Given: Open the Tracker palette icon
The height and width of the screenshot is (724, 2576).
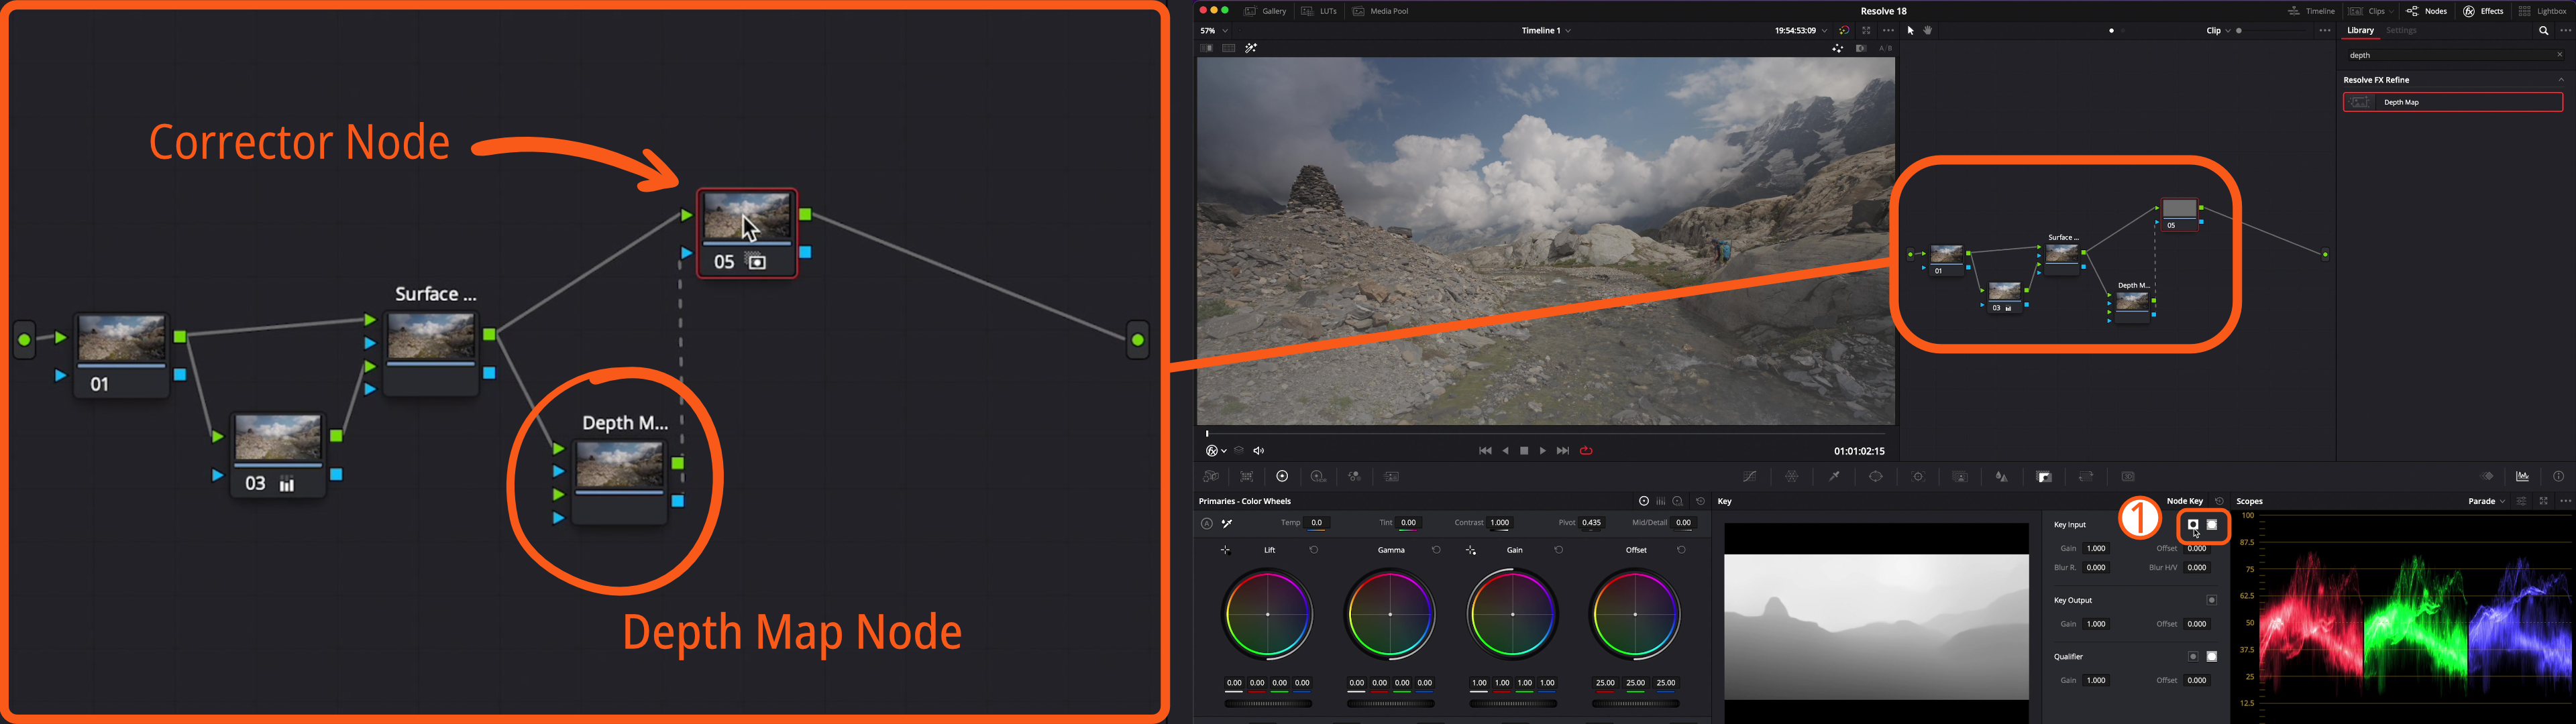Looking at the screenshot, I should click(1918, 477).
